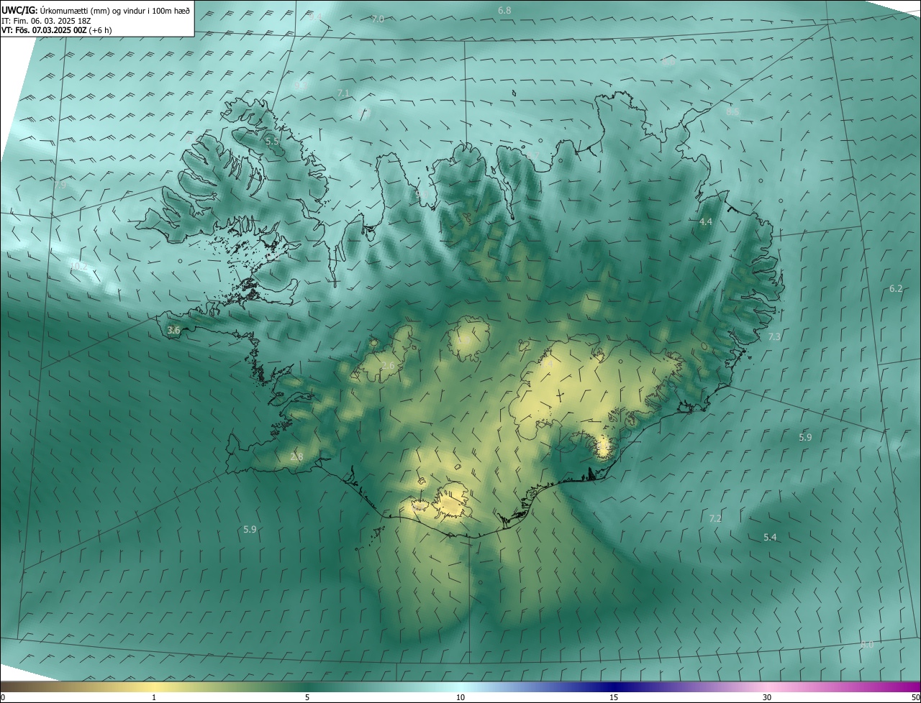
Task: Click the map value label 2.8
Action: tap(296, 457)
